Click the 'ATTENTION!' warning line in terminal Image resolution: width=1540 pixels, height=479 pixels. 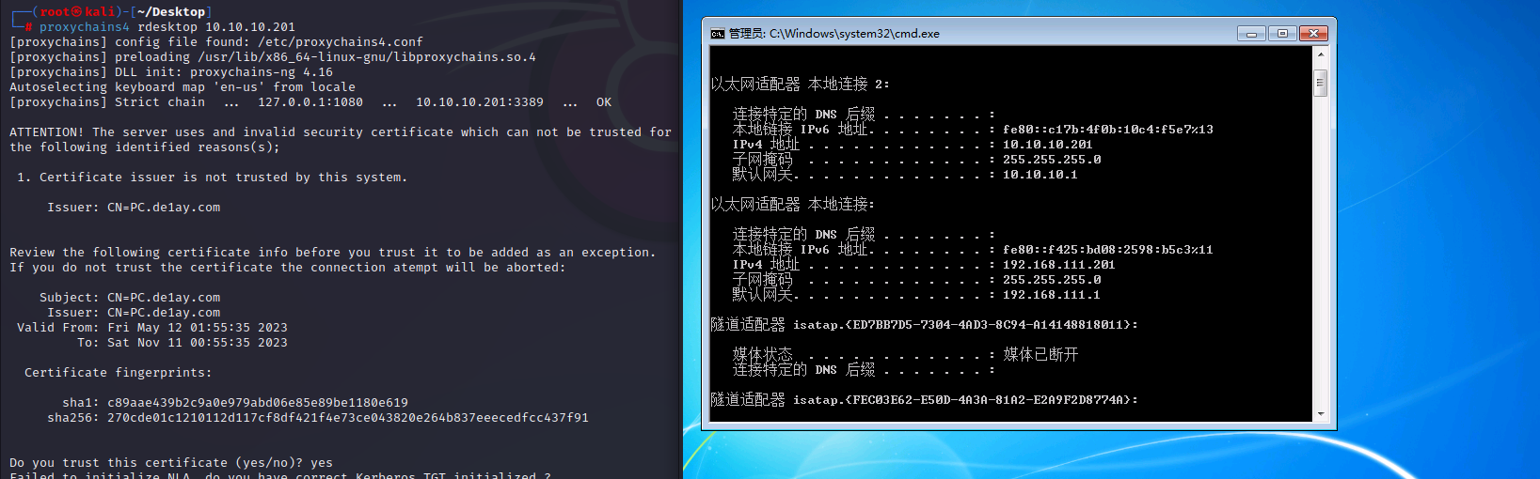click(340, 132)
